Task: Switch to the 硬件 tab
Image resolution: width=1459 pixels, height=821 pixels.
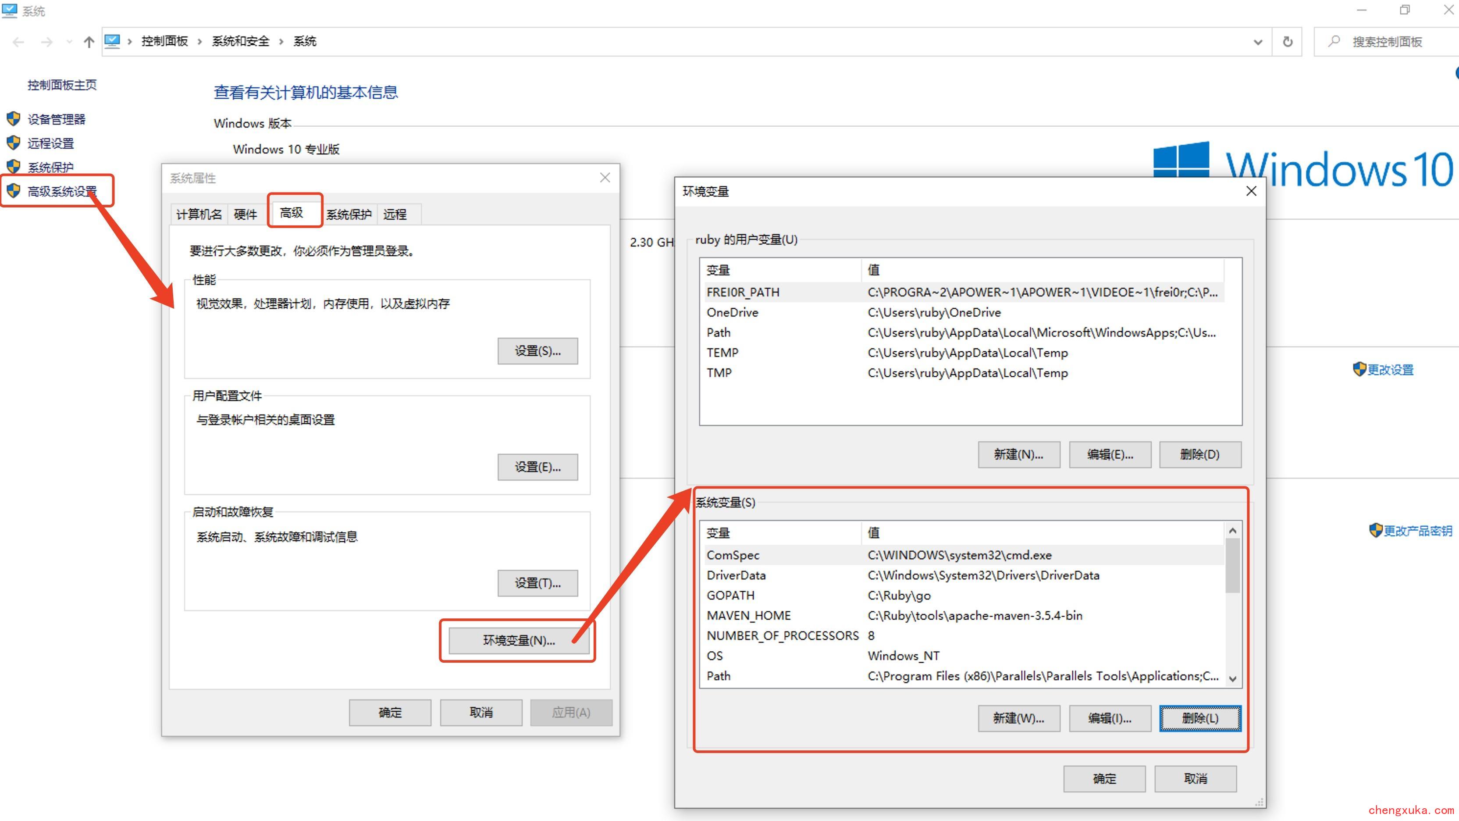Action: (245, 214)
